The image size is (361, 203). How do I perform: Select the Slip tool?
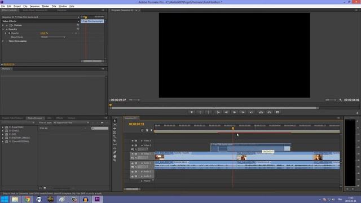tap(115, 144)
